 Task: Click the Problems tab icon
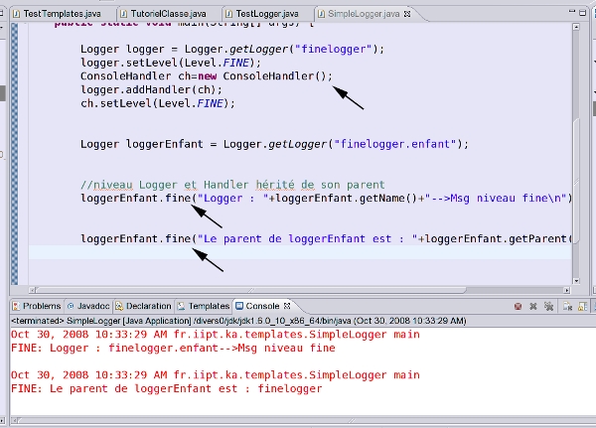(15, 307)
